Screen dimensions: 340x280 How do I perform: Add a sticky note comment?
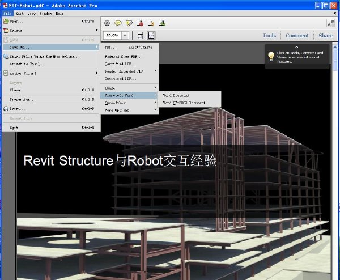(x=118, y=23)
